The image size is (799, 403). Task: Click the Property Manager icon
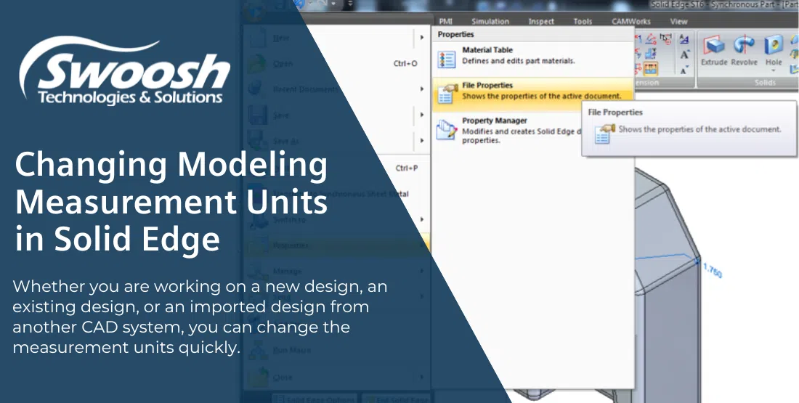pos(447,129)
